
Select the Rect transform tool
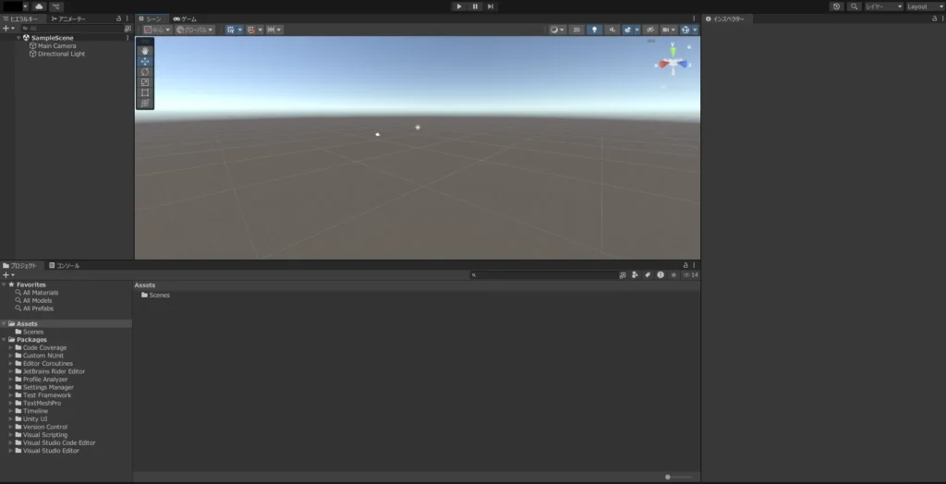click(x=145, y=92)
